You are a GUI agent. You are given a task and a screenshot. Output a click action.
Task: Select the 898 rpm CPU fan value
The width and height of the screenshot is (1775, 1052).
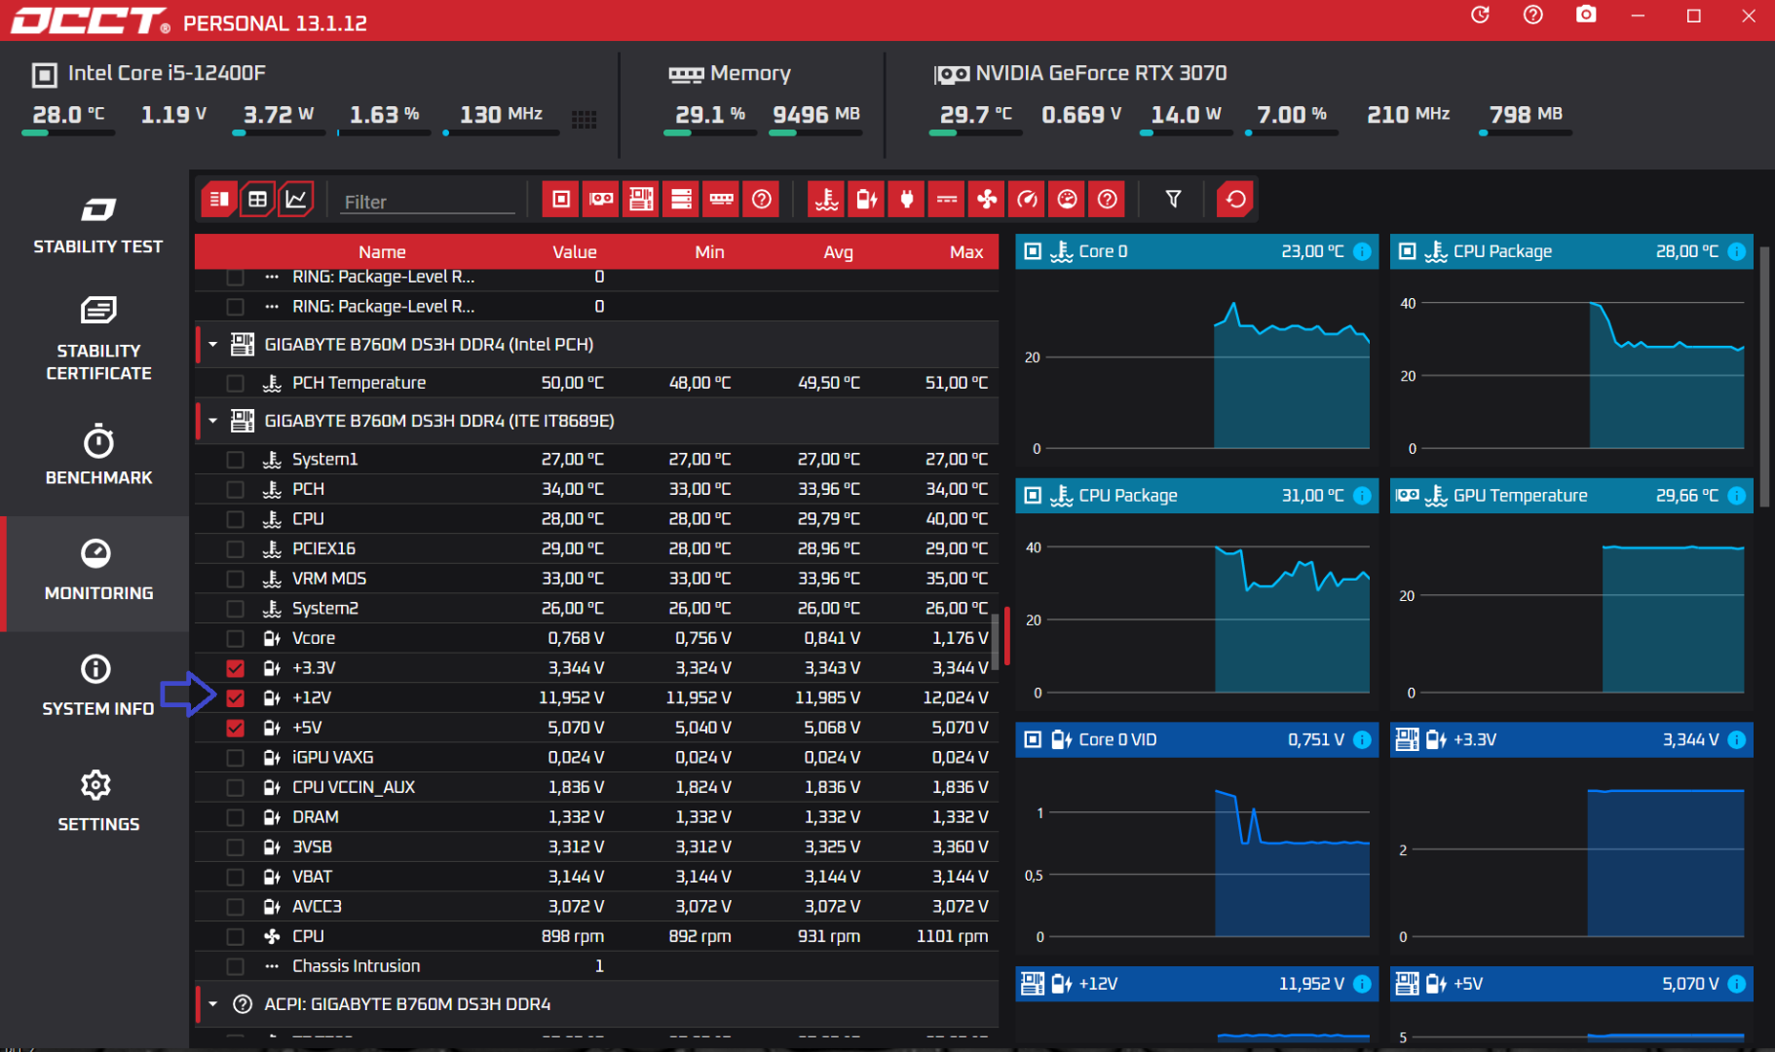pos(573,936)
